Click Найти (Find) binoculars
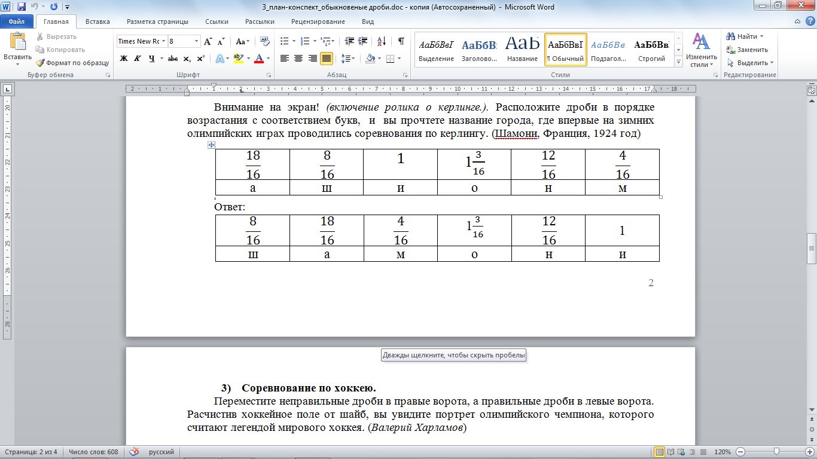This screenshot has height=459, width=817. (744, 37)
